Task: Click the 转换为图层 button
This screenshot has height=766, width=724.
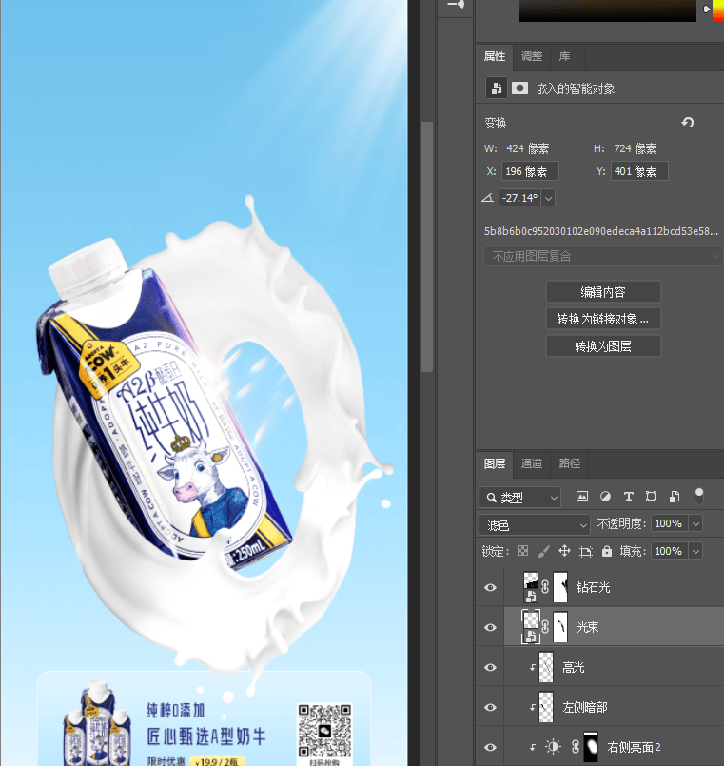Action: [x=603, y=345]
